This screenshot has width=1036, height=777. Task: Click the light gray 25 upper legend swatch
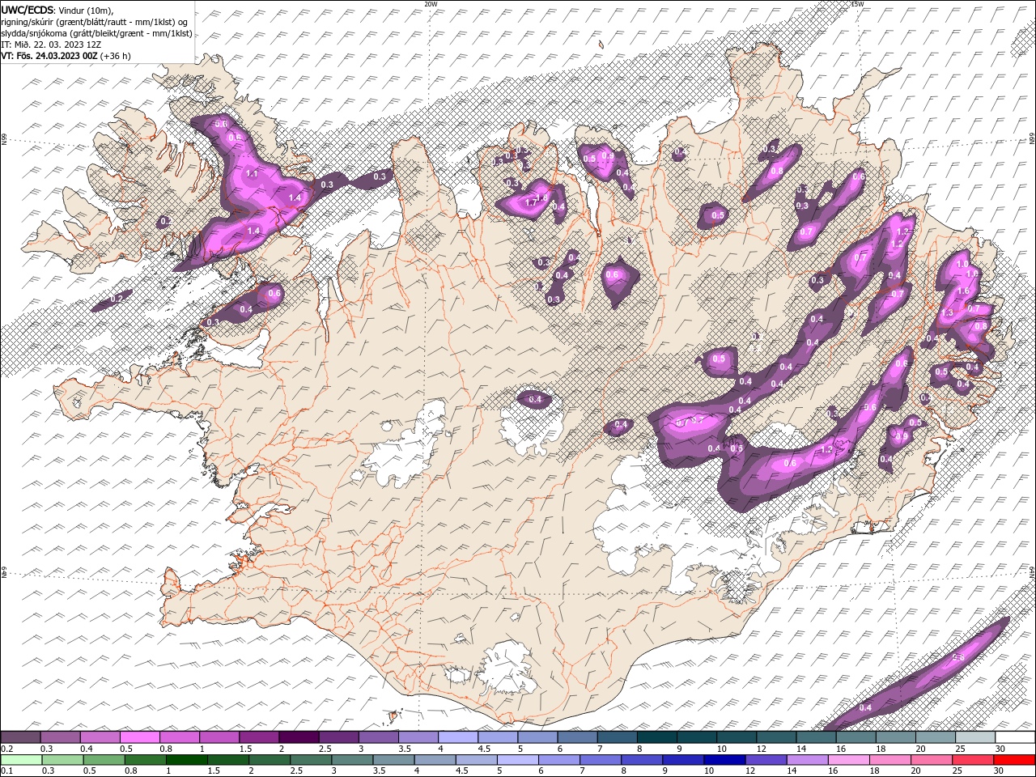(x=974, y=737)
